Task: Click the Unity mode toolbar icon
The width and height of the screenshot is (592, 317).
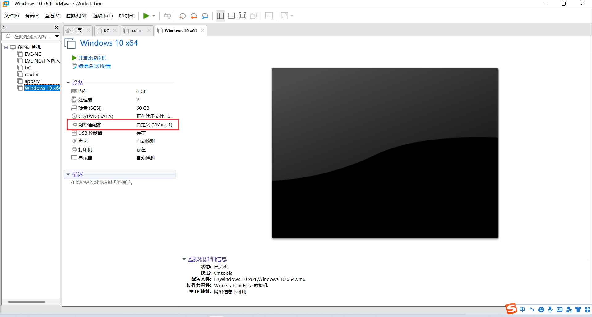Action: (x=254, y=16)
